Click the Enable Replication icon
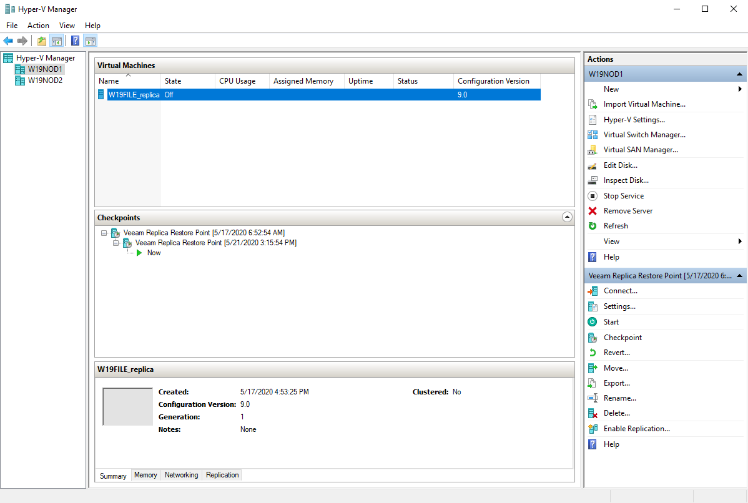Viewport: 748px width, 503px height. tap(593, 429)
